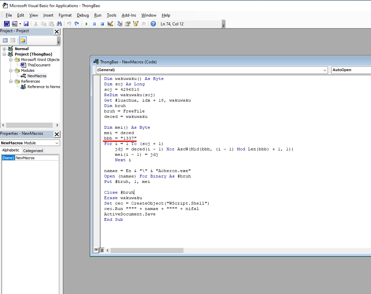Open the Project Explorer toolbar icon
The width and height of the screenshot is (371, 294).
(120, 24)
